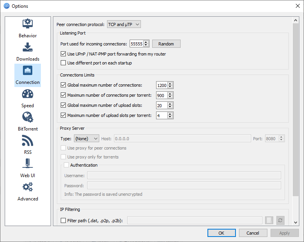Toggle UPnP / NAT-PMP port forwarding
Screen dimensions: 304x242
click(x=63, y=54)
